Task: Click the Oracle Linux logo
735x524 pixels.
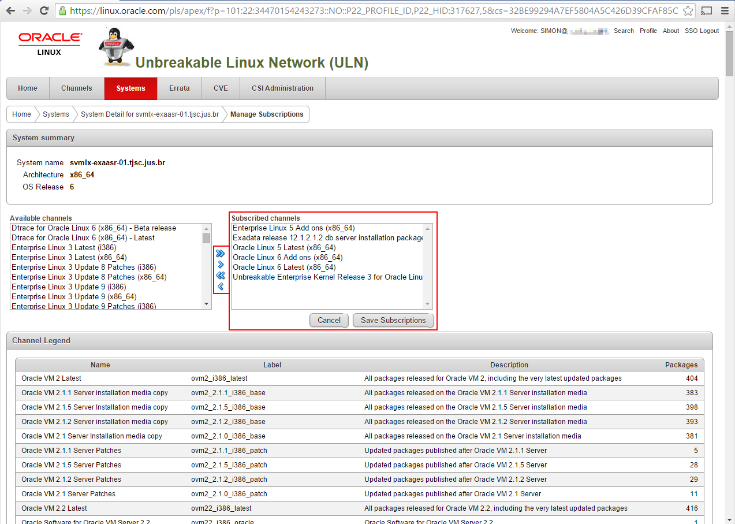Action: coord(50,43)
